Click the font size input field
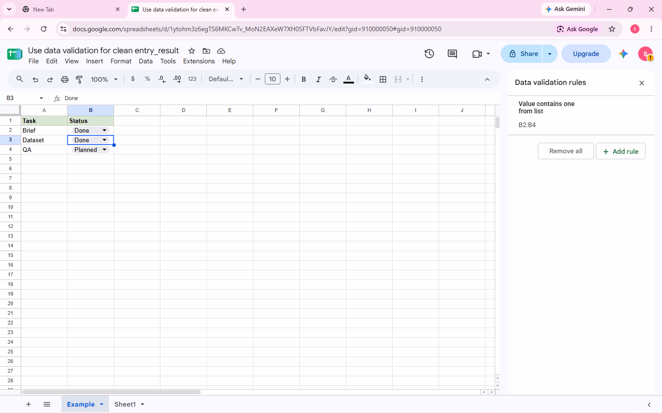Image resolution: width=662 pixels, height=413 pixels. click(273, 79)
